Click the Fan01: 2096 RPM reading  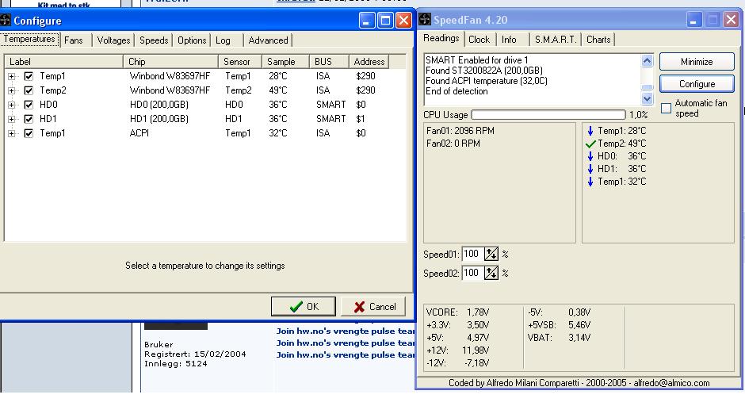(x=460, y=131)
